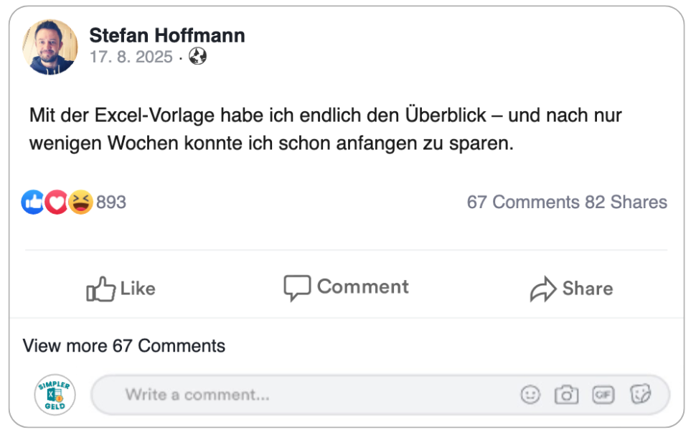Insert a GIF into the comment
Screen dimensions: 696x435
click(x=603, y=394)
